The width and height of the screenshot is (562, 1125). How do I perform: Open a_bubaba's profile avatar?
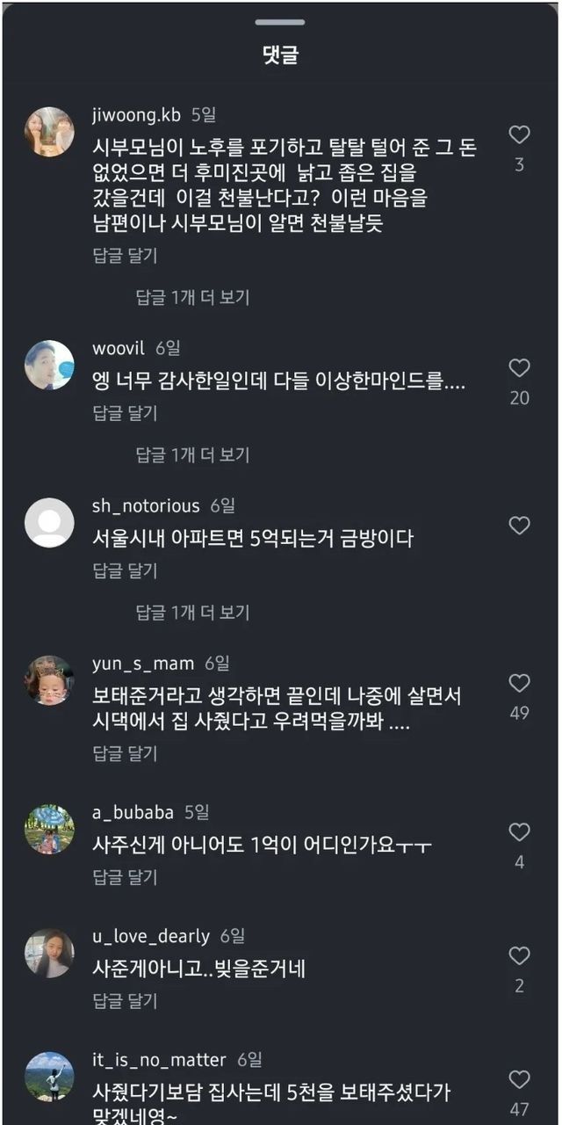49,829
